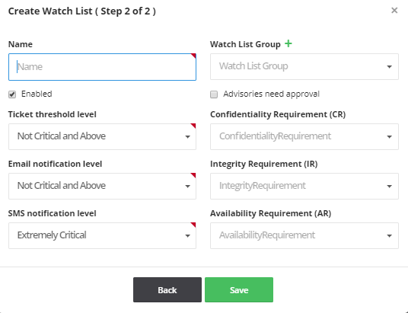
Task: Click the Back button
Action: [x=167, y=290]
